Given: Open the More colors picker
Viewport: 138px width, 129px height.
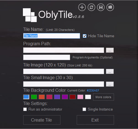Looking at the screenshot, I should click(104, 97).
